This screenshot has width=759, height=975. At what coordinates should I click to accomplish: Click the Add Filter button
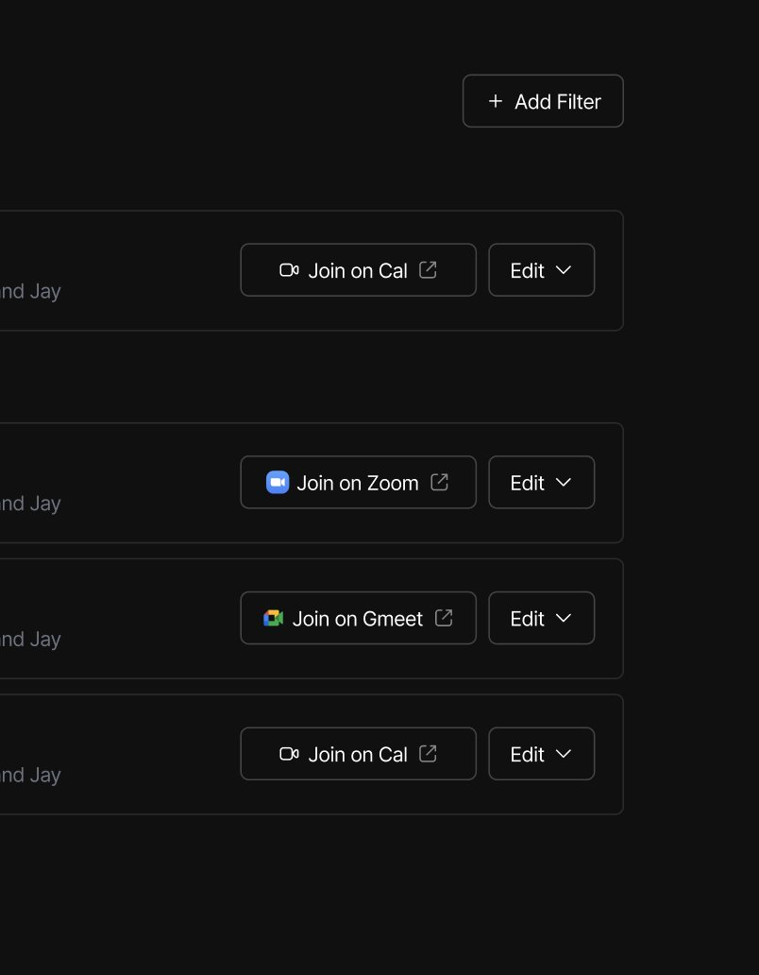[x=542, y=101]
